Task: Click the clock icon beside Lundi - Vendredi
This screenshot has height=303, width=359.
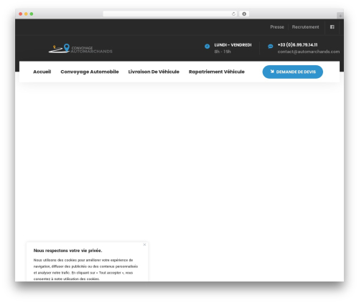Action: (x=207, y=47)
